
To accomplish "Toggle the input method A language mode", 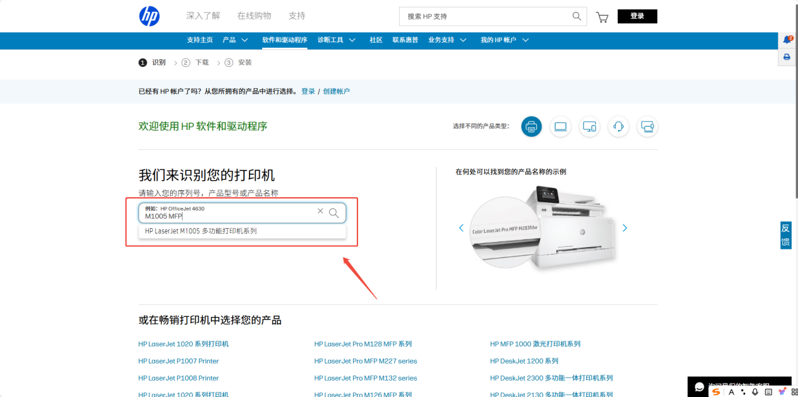I will (x=731, y=392).
